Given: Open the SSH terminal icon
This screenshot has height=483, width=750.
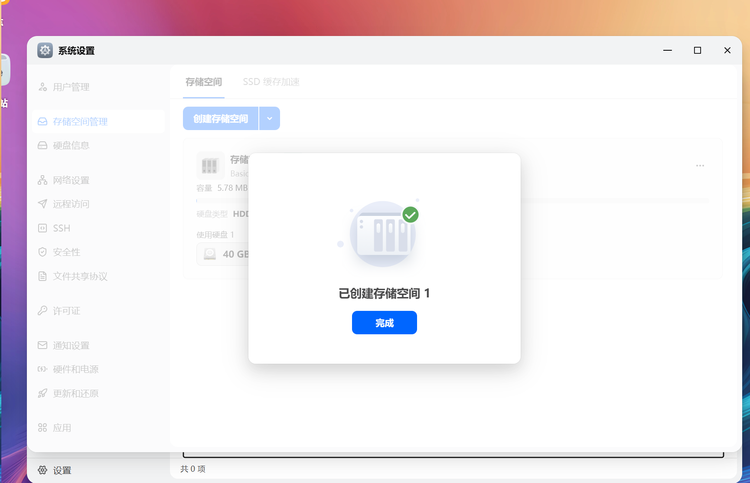Looking at the screenshot, I should point(42,228).
